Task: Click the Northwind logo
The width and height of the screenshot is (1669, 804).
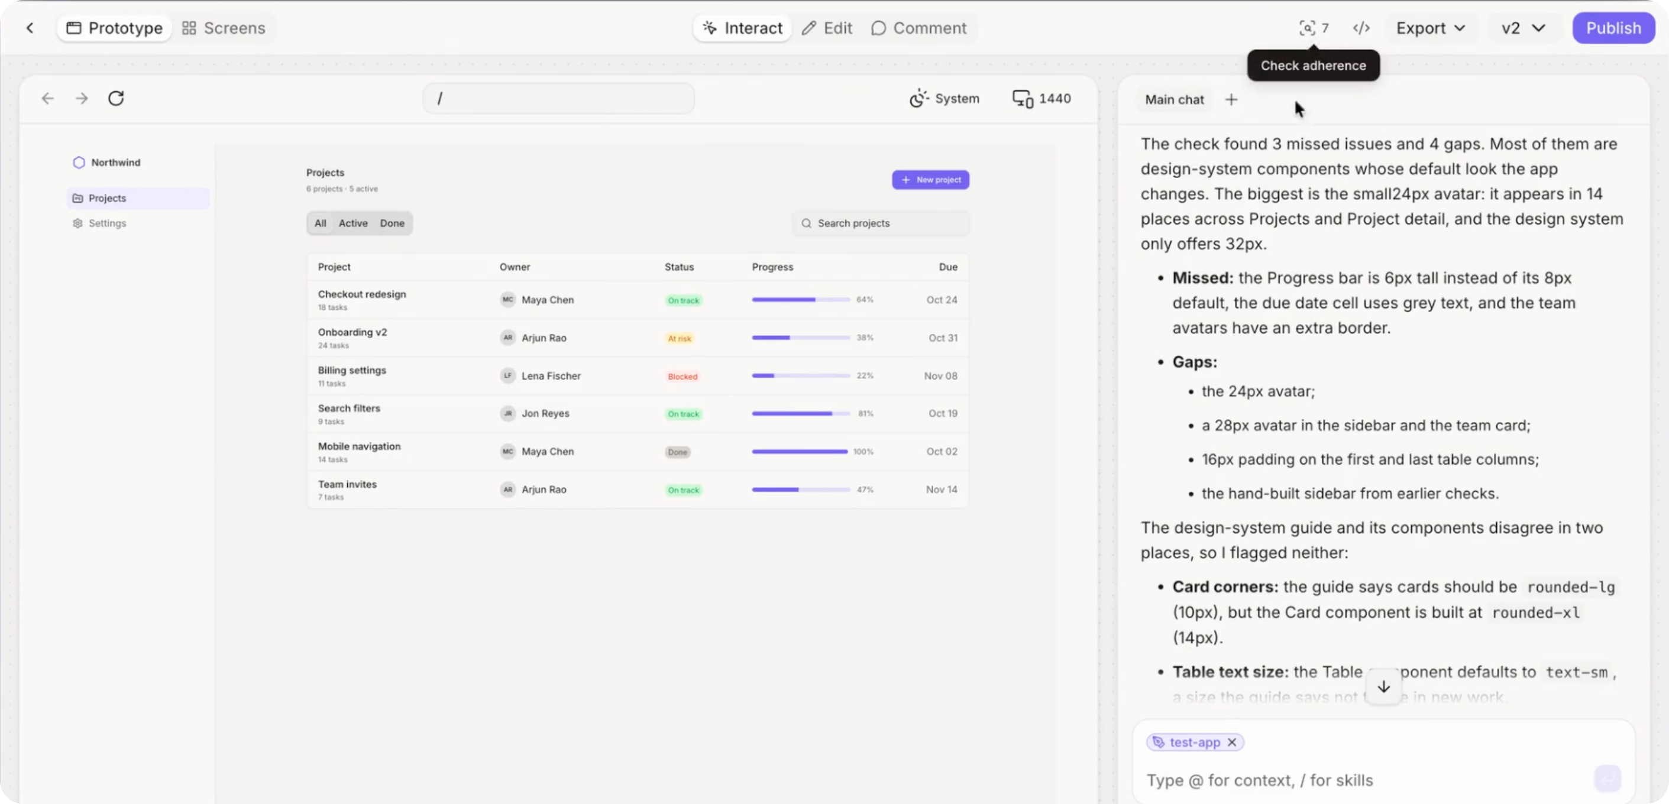Action: [x=79, y=163]
